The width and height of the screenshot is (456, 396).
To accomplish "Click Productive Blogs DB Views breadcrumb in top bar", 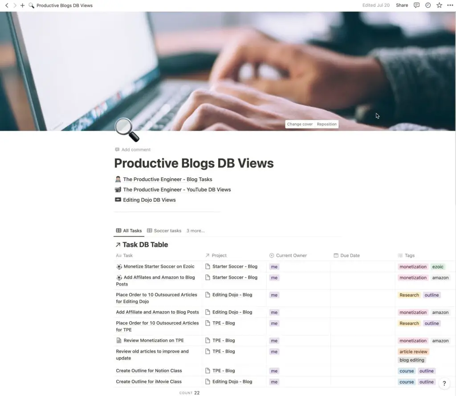I will (64, 5).
